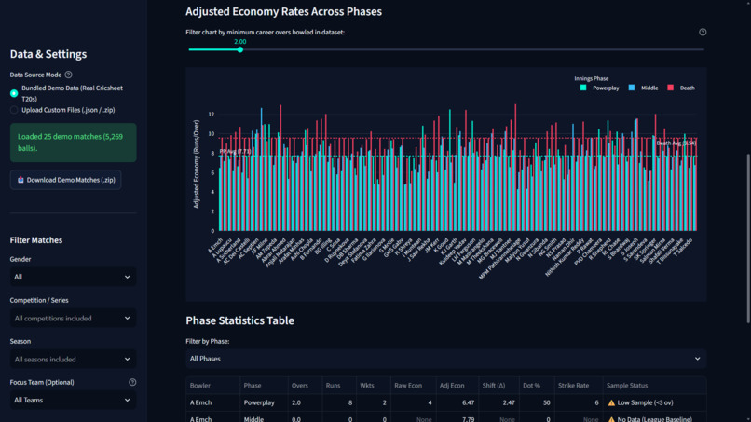Sort table by Overs column header
This screenshot has width=751, height=422.
tap(305, 386)
